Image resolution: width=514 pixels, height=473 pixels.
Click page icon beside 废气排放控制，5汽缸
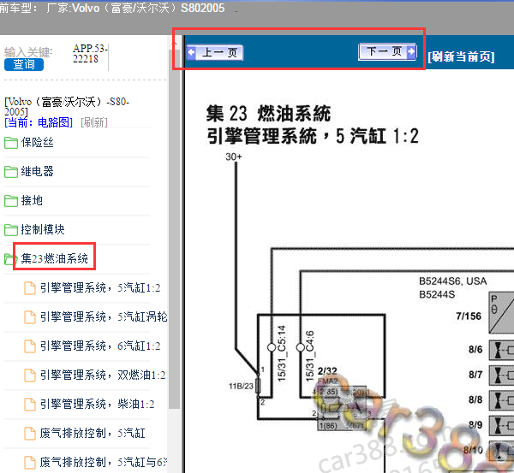tap(30, 434)
